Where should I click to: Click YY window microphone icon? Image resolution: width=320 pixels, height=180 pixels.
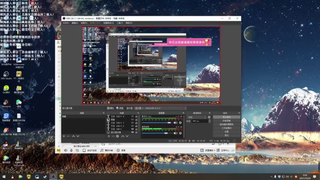[71, 150]
